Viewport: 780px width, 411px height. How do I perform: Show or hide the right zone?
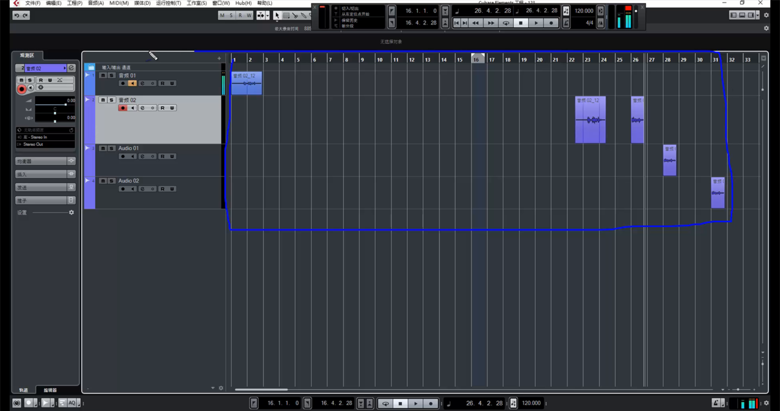(x=751, y=15)
